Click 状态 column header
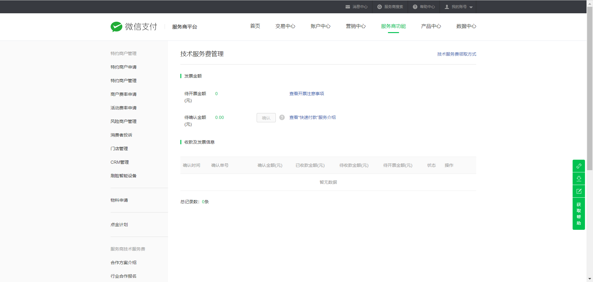Screen dimensions: 593x282 [431, 165]
